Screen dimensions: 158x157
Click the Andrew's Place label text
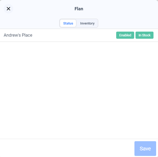[x=18, y=35]
